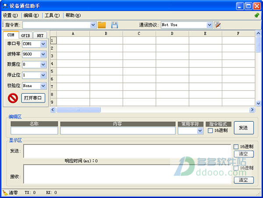263x198 pixels.
Task: Enable 16进制 in 指令格式 column
Action: tap(210, 131)
